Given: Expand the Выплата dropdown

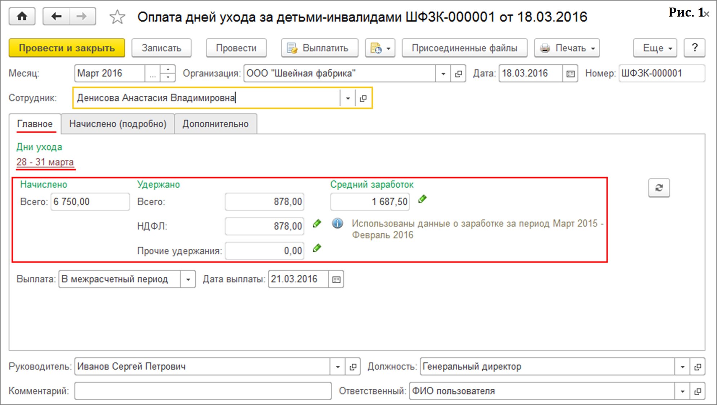Looking at the screenshot, I should pyautogui.click(x=188, y=279).
